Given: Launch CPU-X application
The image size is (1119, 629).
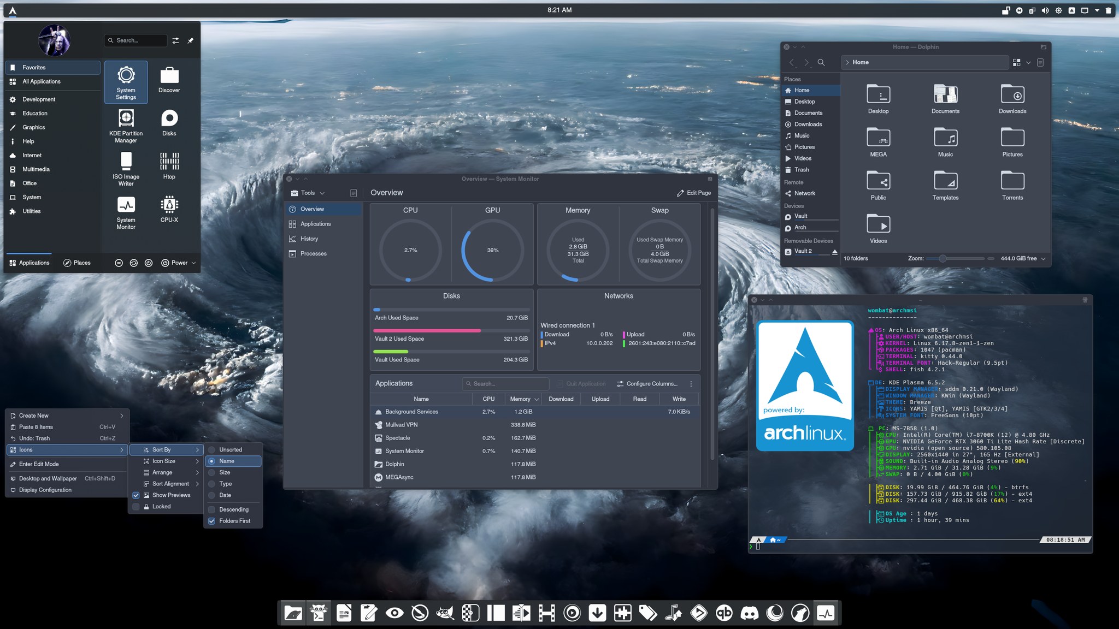Looking at the screenshot, I should (x=169, y=209).
